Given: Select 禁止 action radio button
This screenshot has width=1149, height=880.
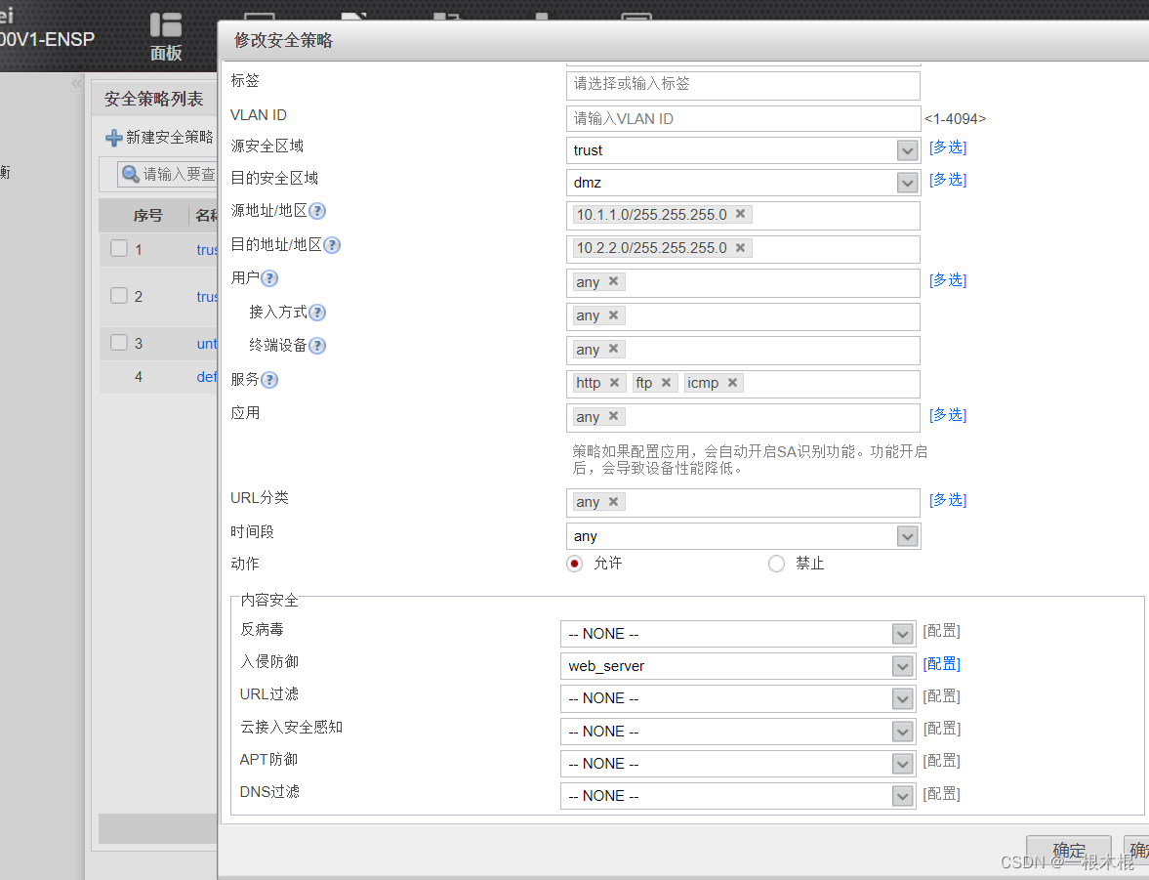Looking at the screenshot, I should (x=776, y=564).
